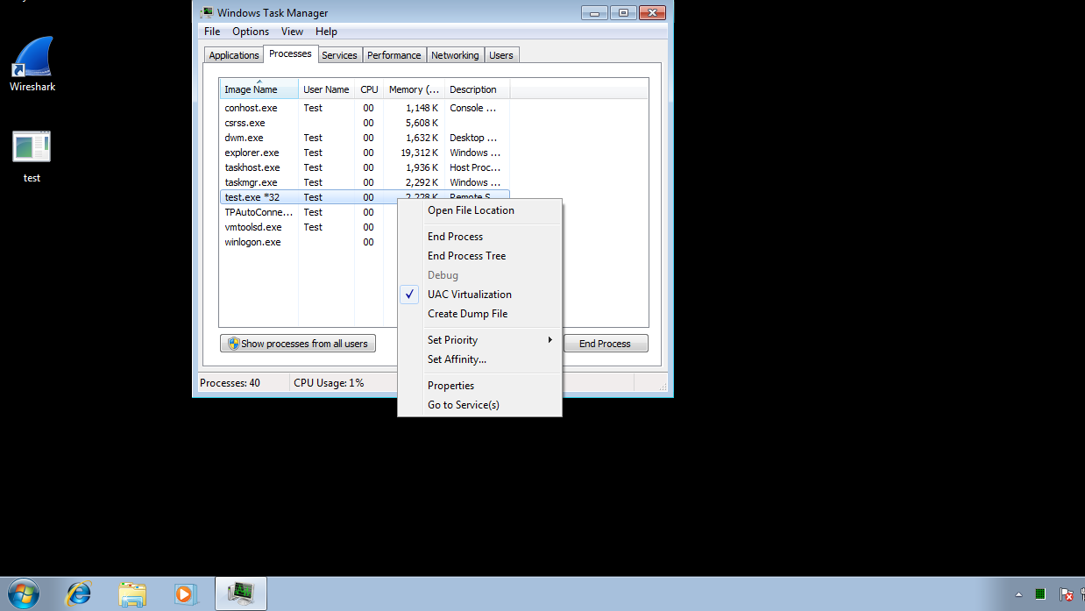
Task: Switch to the Performance tab
Action: click(x=394, y=55)
